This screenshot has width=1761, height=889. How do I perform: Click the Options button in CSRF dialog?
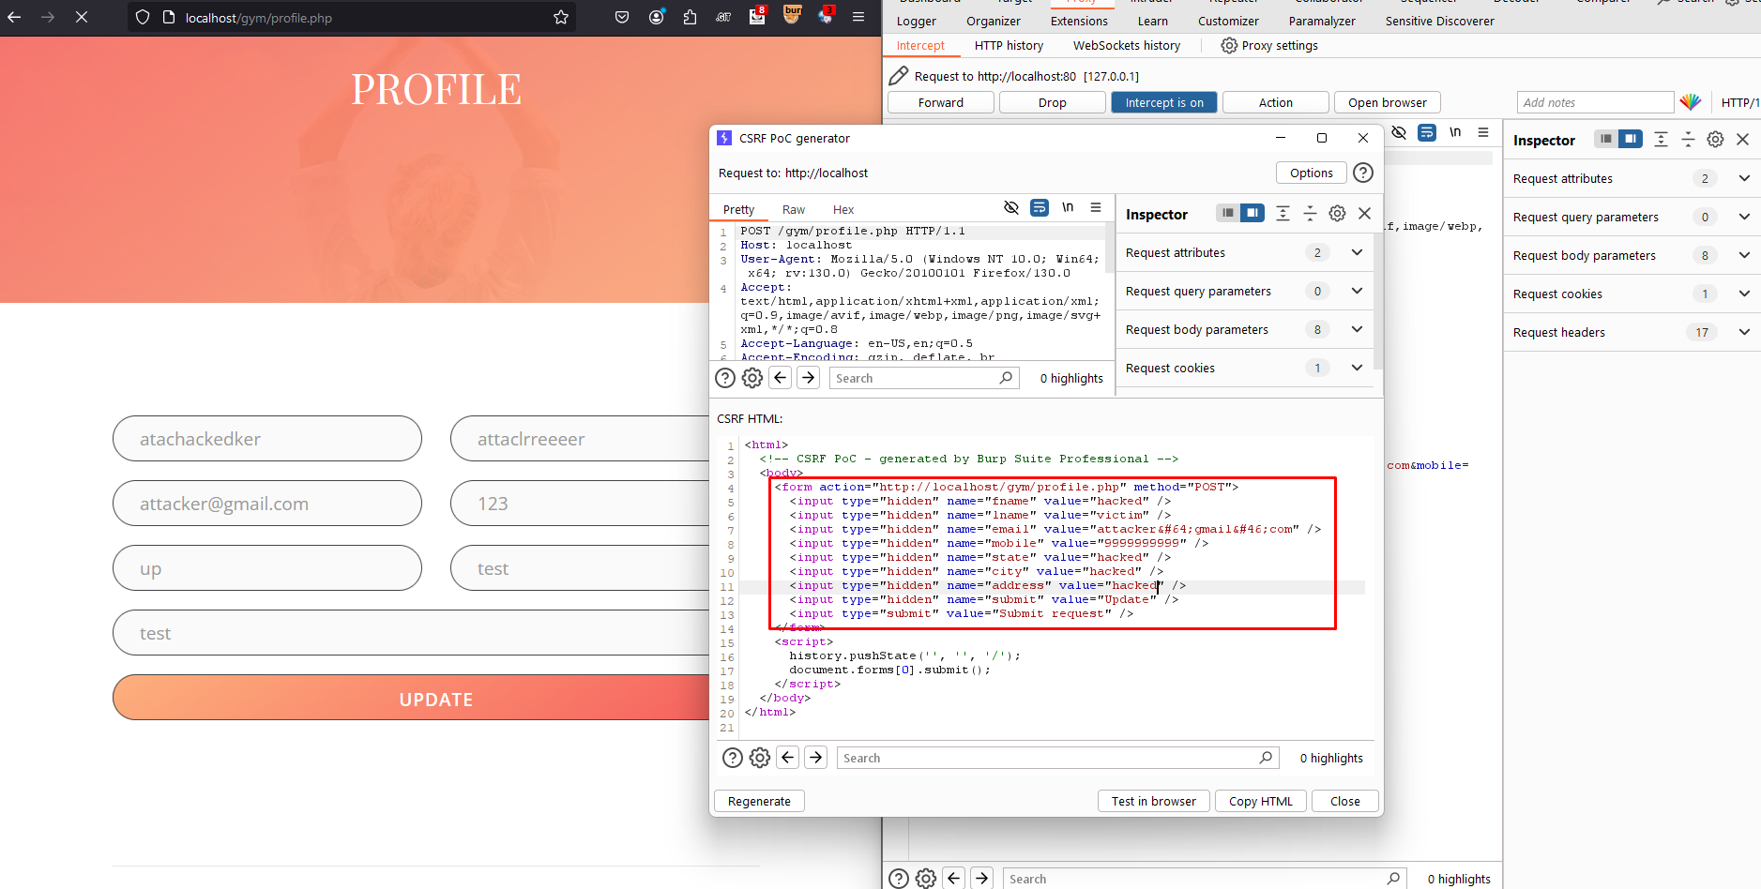1312,173
